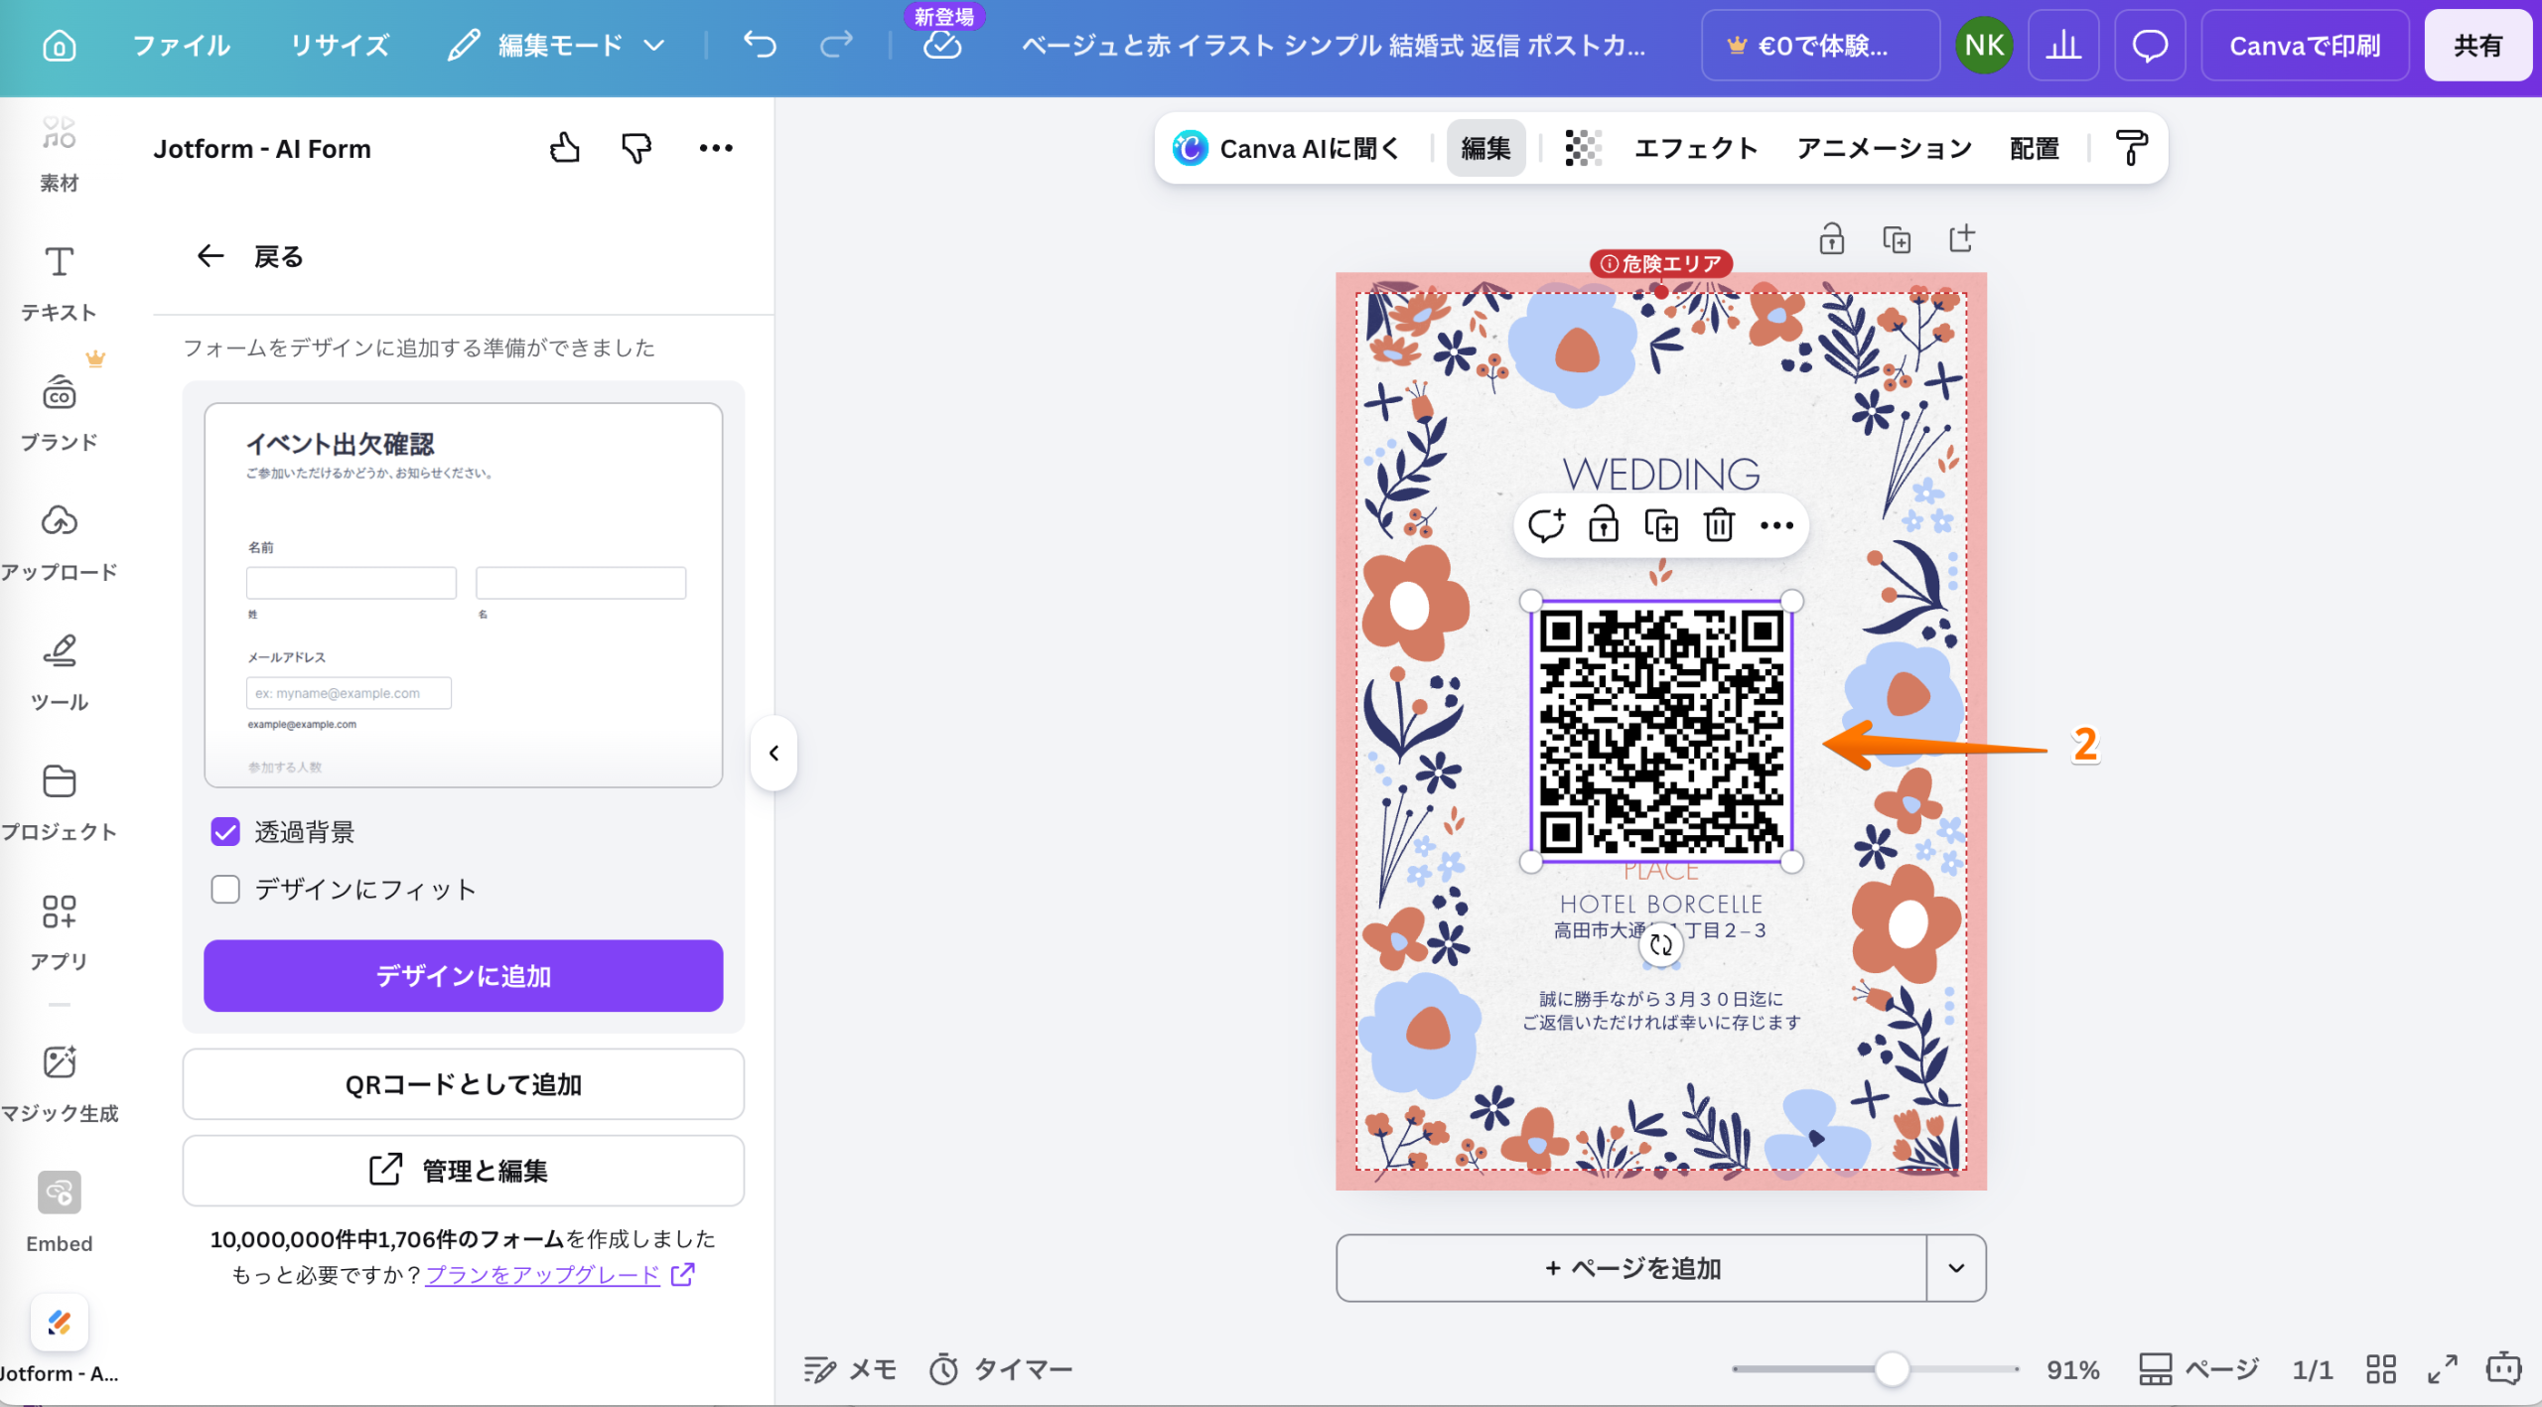Screen dimensions: 2542x1407
Task: Click the イベント出欠確認 form preview
Action: pos(464,595)
